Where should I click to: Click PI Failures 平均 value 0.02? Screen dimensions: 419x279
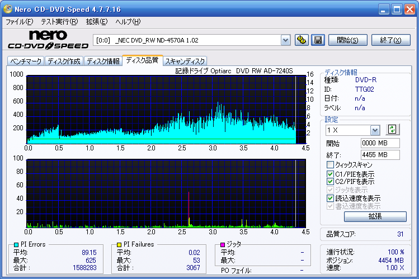[x=194, y=253]
